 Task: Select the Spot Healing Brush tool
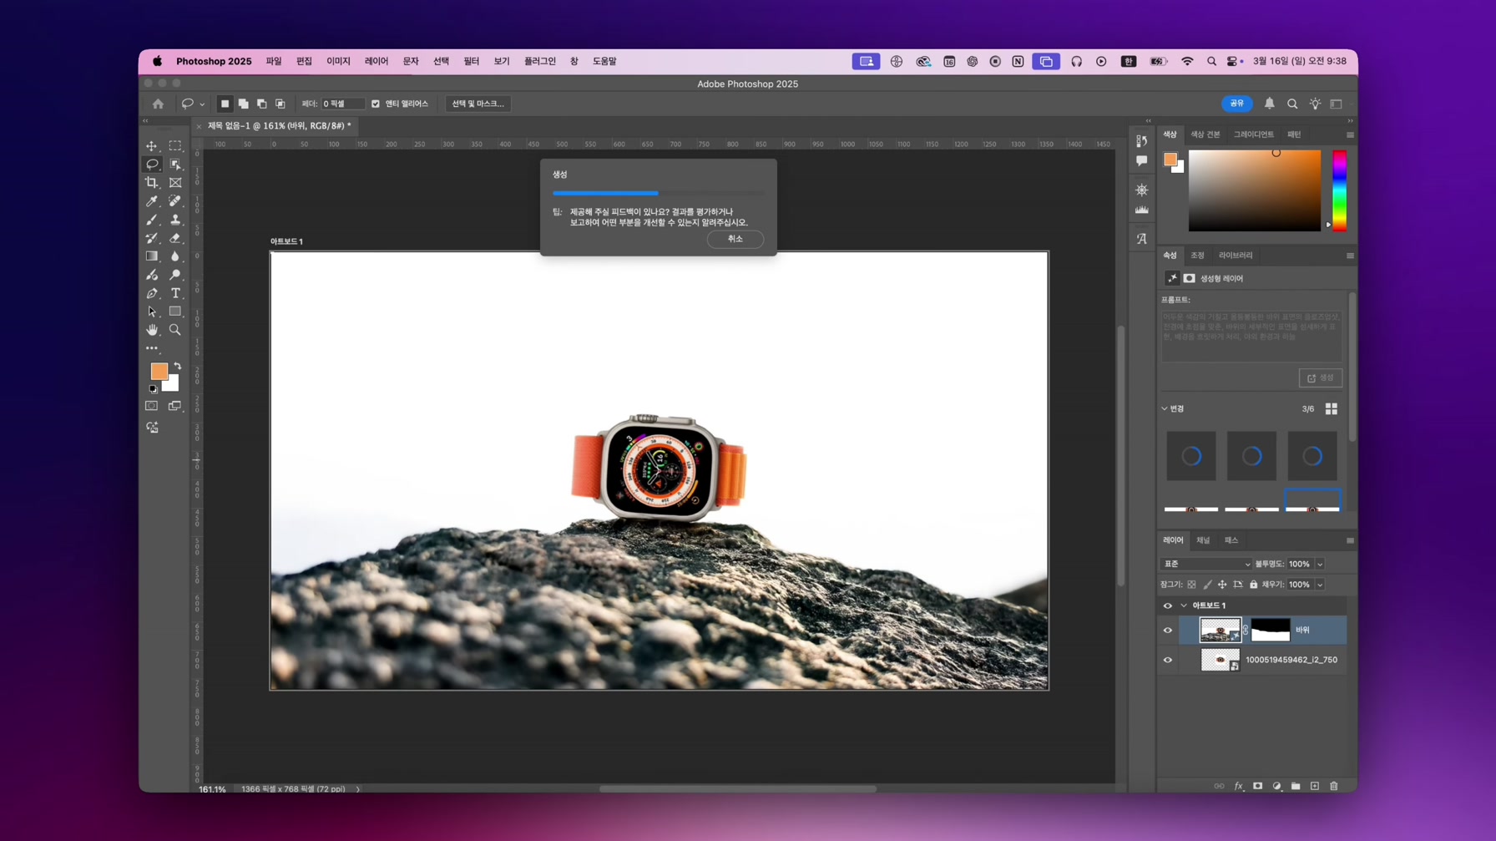(x=174, y=201)
